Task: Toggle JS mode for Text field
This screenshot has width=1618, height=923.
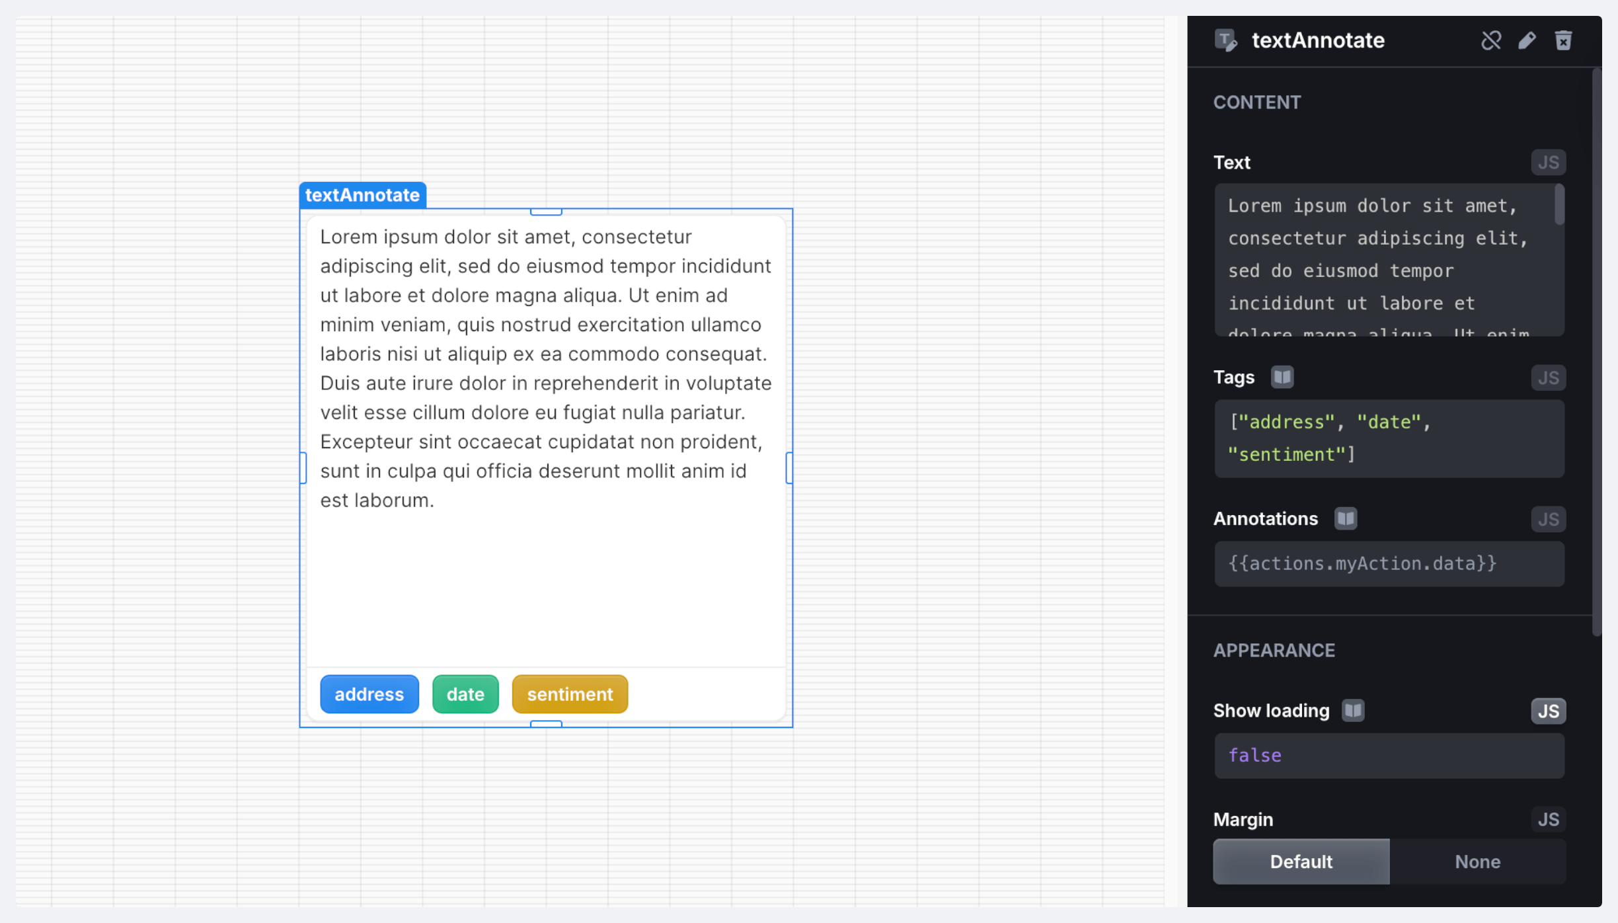Action: 1548,163
